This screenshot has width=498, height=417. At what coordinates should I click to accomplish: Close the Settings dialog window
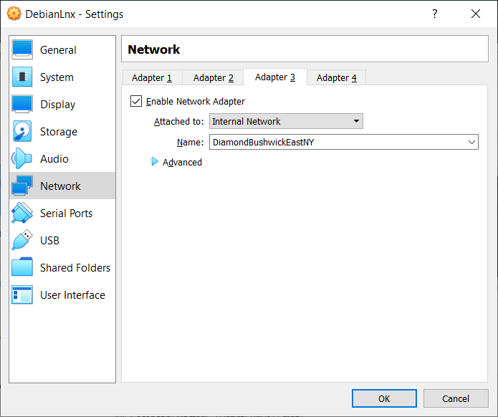[476, 14]
